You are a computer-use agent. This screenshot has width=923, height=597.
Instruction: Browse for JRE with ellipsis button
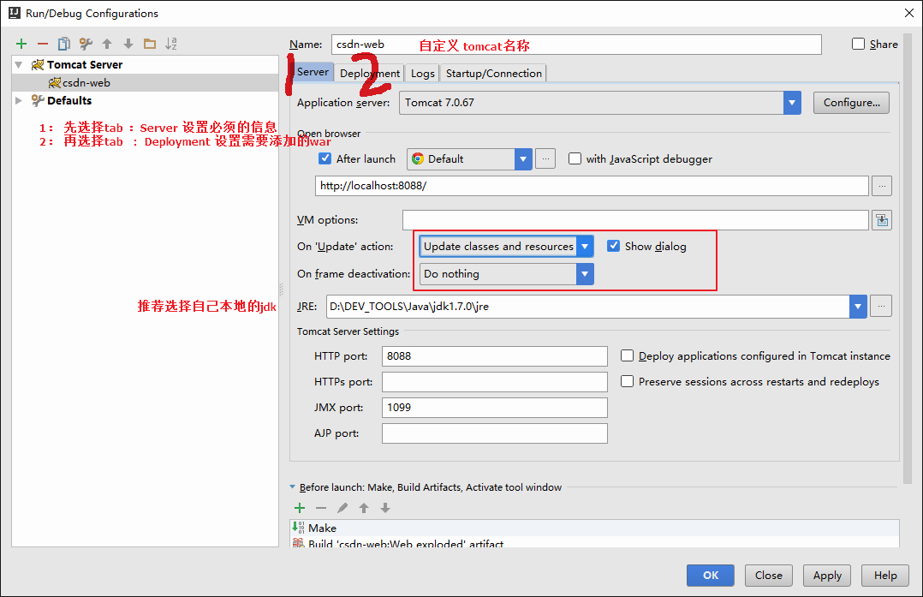click(x=881, y=306)
